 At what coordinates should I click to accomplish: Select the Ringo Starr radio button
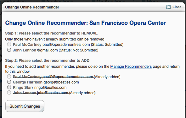click(x=9, y=87)
